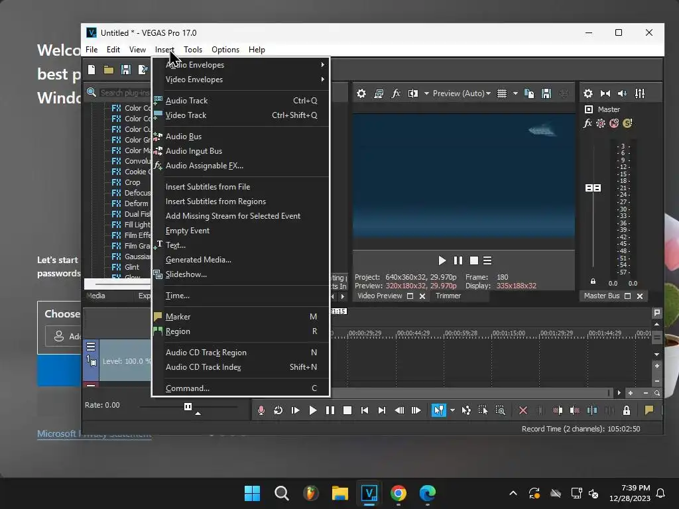The height and width of the screenshot is (509, 679).
Task: Open the Tools menu
Action: (x=193, y=50)
